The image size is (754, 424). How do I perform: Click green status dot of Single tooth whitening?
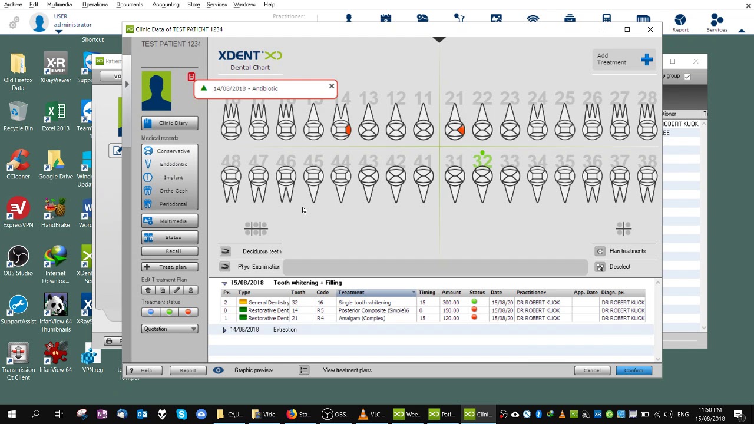click(x=474, y=302)
